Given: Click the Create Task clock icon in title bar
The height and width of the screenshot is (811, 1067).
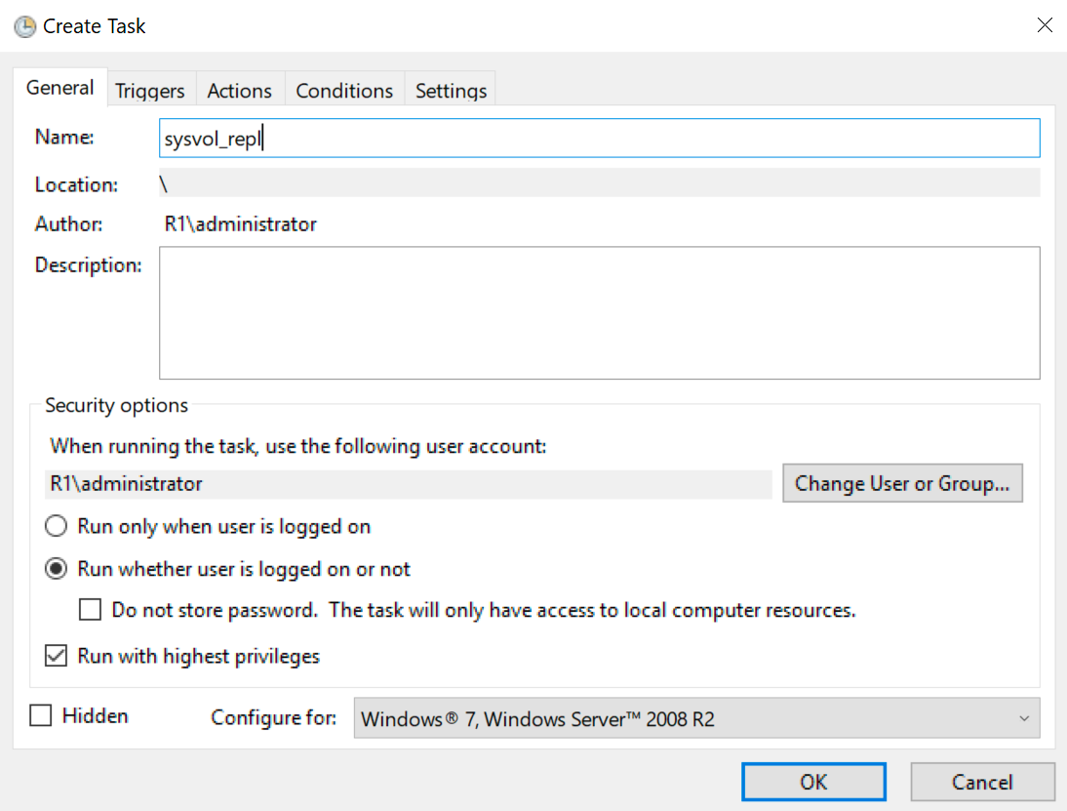Looking at the screenshot, I should coord(24,26).
